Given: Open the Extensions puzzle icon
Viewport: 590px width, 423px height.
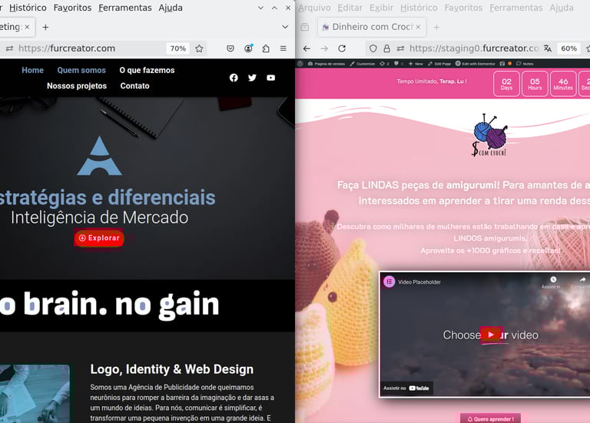Looking at the screenshot, I should [266, 48].
